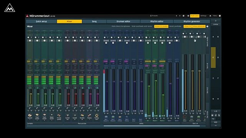Click the Tambourine instrument icon

(96, 115)
